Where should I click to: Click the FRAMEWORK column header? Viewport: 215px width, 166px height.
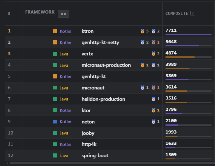pos(40,12)
